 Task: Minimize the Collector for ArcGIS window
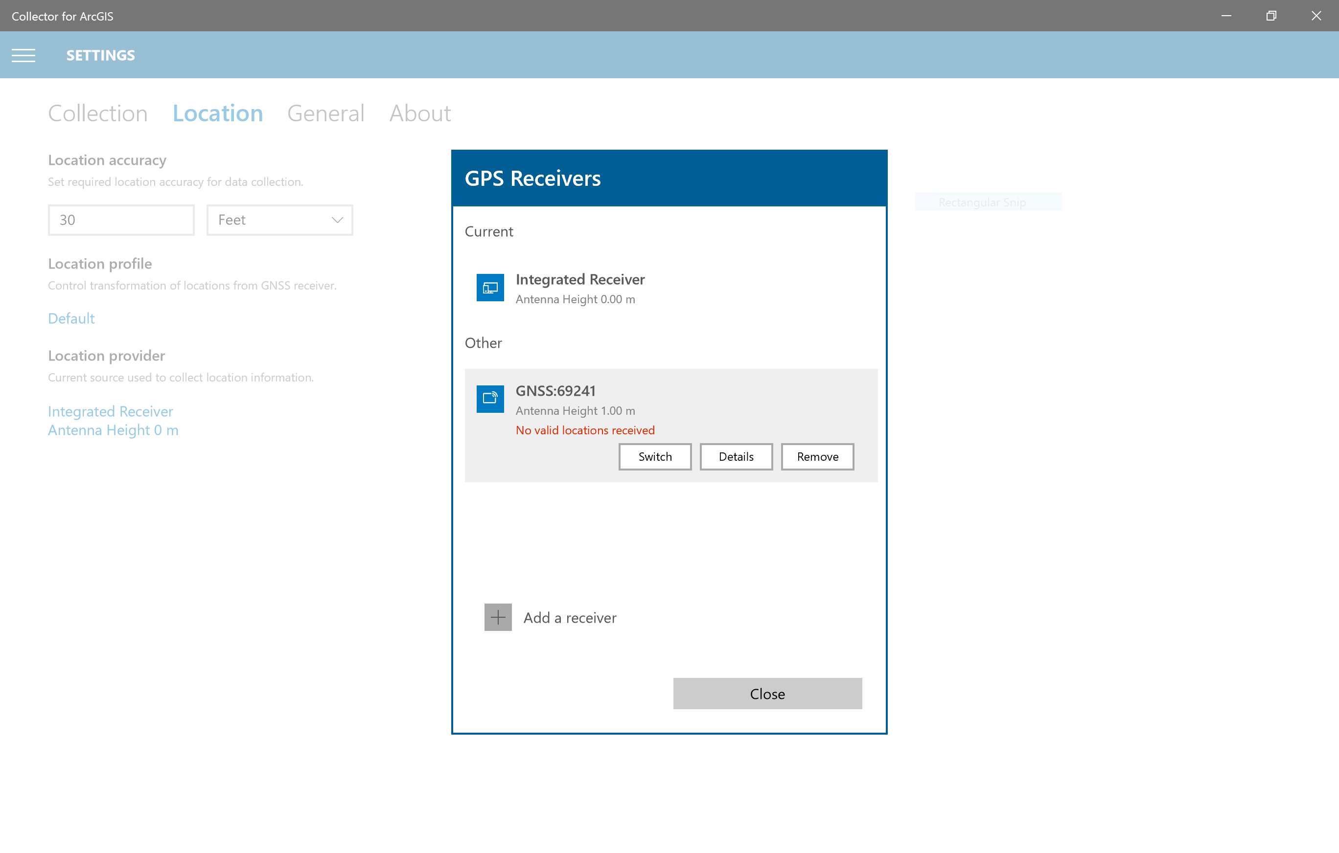point(1226,16)
